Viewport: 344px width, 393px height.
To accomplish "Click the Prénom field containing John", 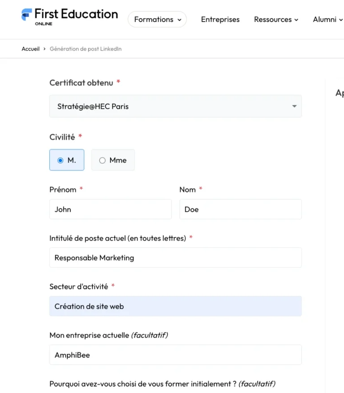I will pos(111,209).
